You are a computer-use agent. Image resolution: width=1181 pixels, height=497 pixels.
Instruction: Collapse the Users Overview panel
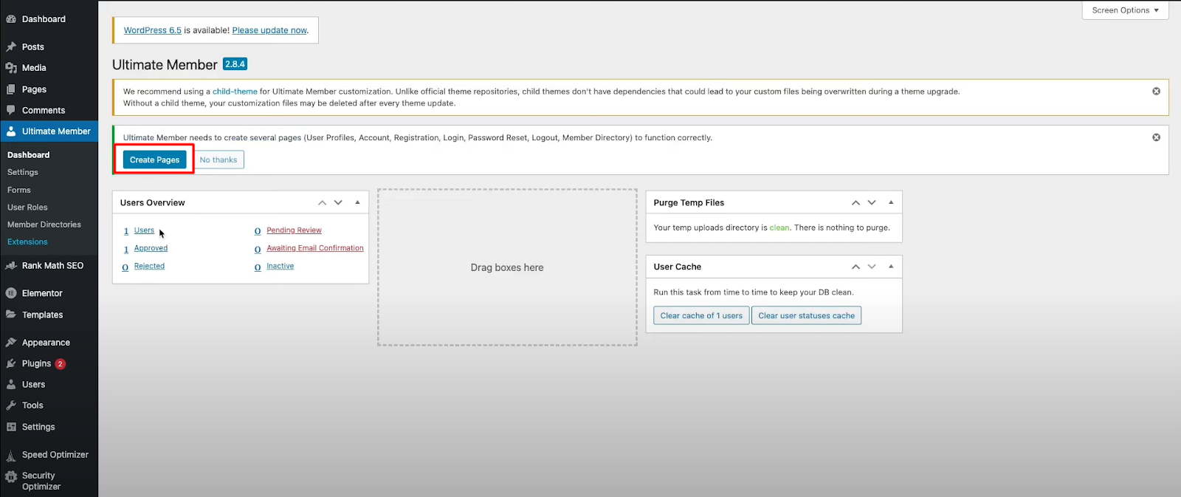(357, 202)
